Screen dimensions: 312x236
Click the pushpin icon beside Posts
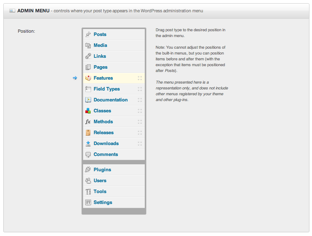88,34
